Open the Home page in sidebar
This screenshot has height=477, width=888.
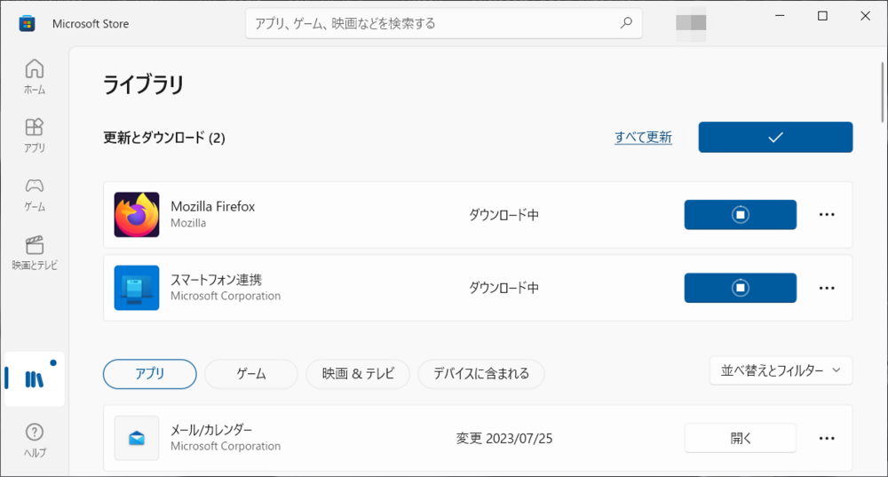[34, 76]
